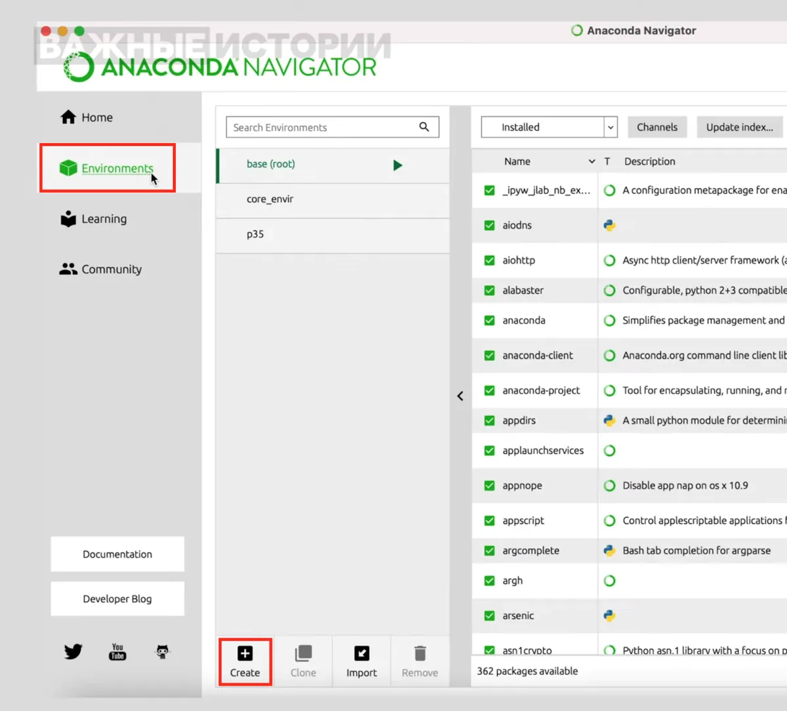
Task: Click the Description column header
Action: point(649,161)
